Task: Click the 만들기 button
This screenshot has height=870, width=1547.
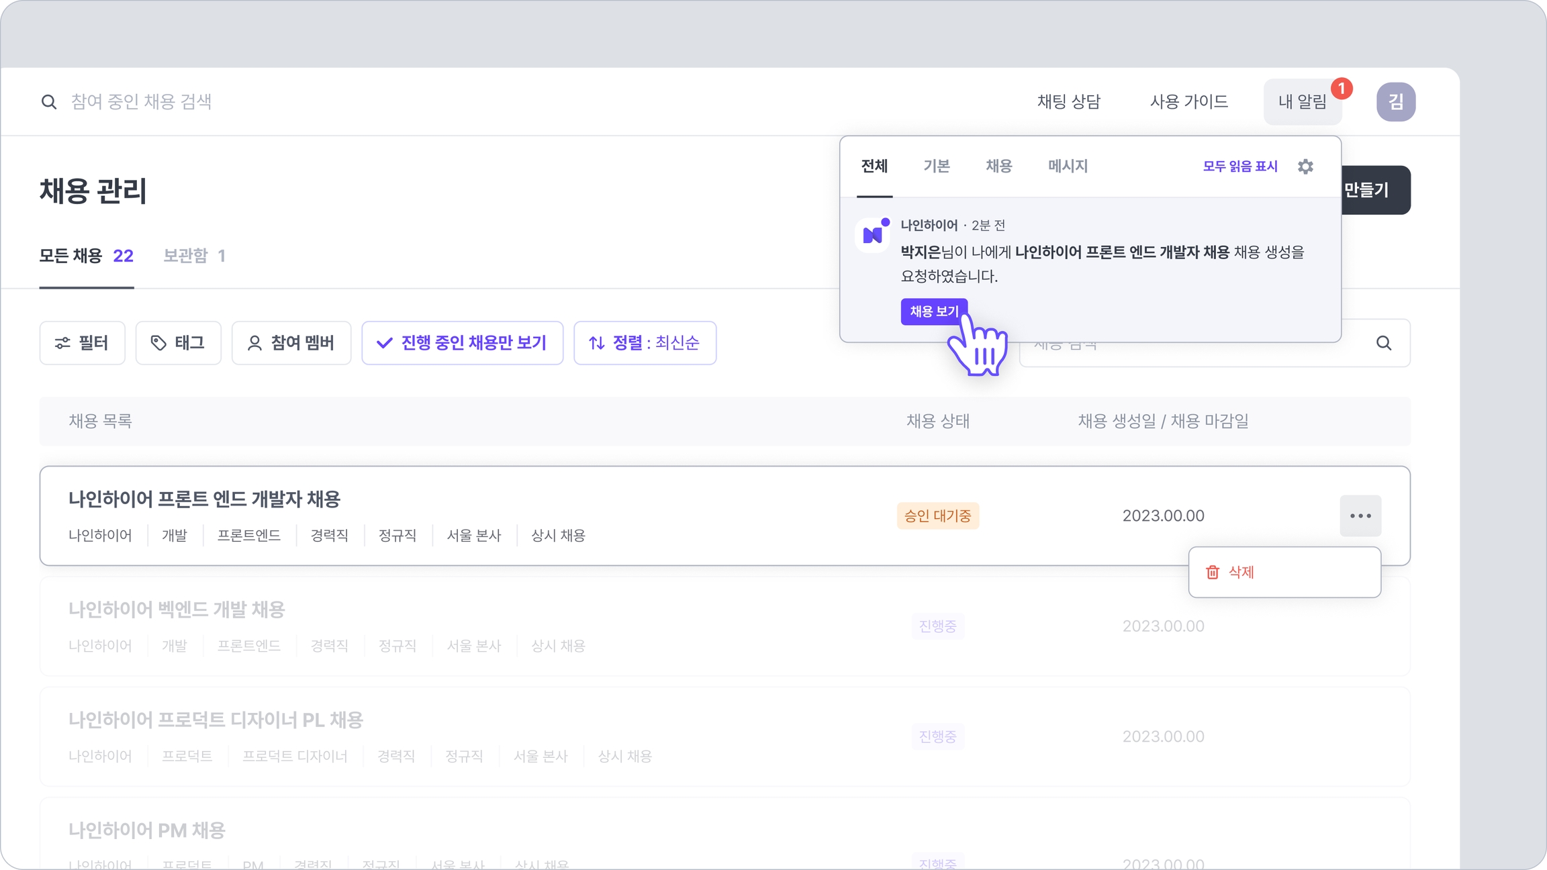Action: (1375, 190)
